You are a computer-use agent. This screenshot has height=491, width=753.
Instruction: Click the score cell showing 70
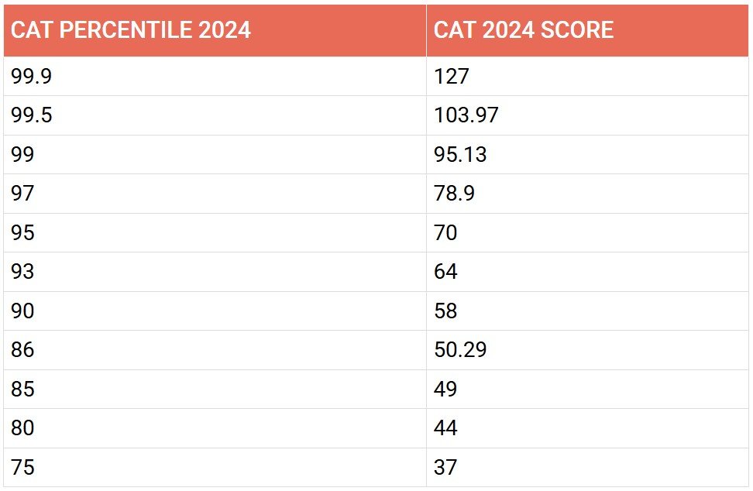pos(445,232)
